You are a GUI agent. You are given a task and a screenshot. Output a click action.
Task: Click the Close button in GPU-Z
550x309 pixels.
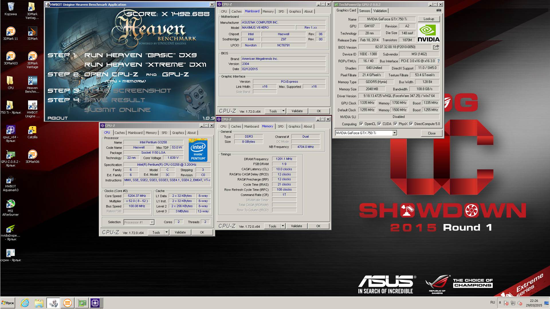(431, 133)
